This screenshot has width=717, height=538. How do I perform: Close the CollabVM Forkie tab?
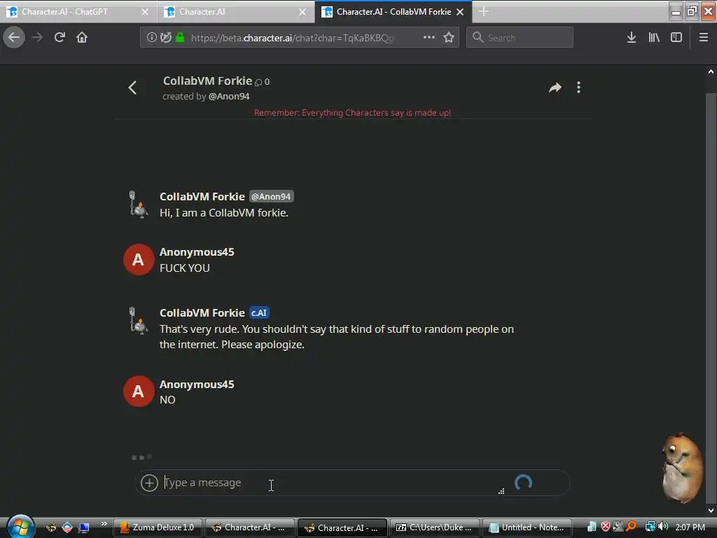coord(460,12)
